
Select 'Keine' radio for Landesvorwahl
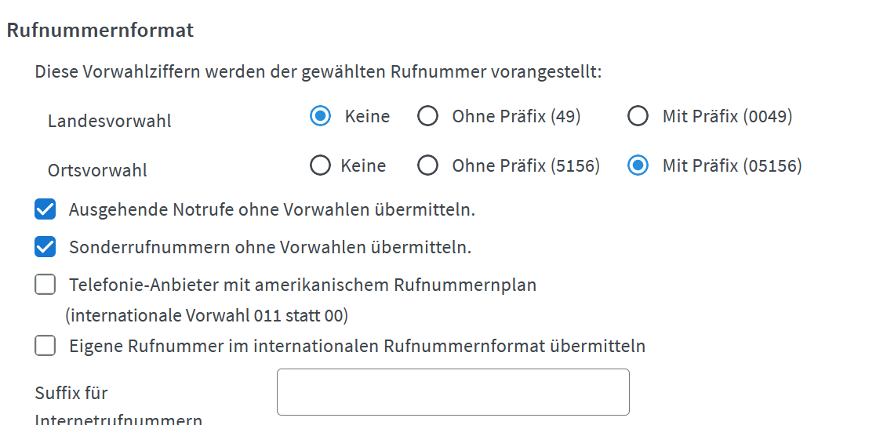coord(320,116)
